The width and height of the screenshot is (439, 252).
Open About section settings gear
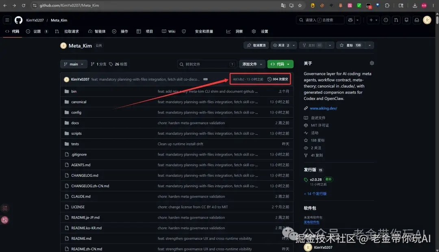pos(372,63)
